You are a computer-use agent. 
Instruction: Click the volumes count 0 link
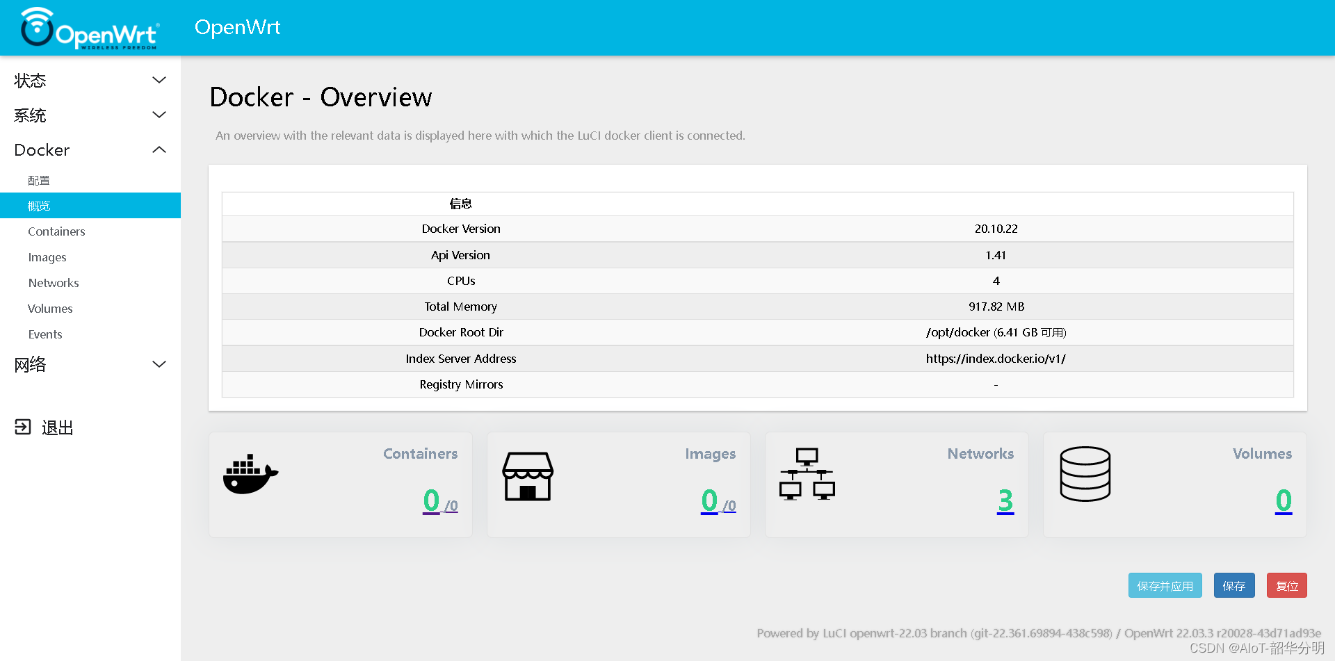click(1284, 500)
